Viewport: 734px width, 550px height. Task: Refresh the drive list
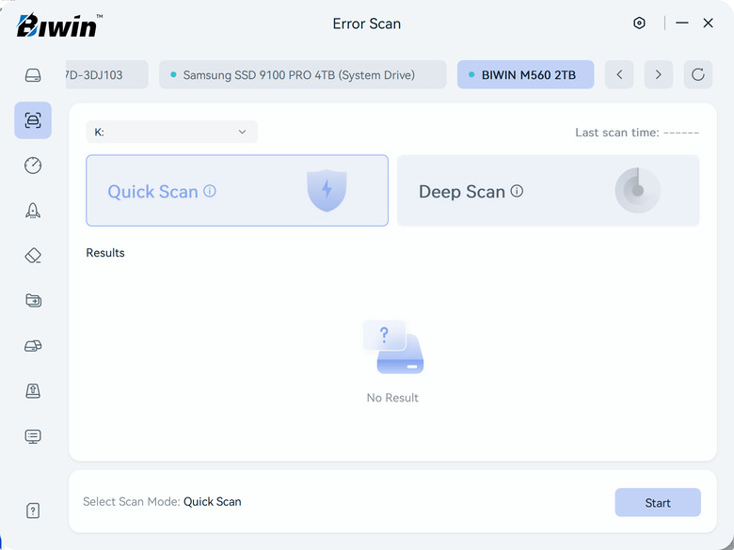pyautogui.click(x=698, y=74)
